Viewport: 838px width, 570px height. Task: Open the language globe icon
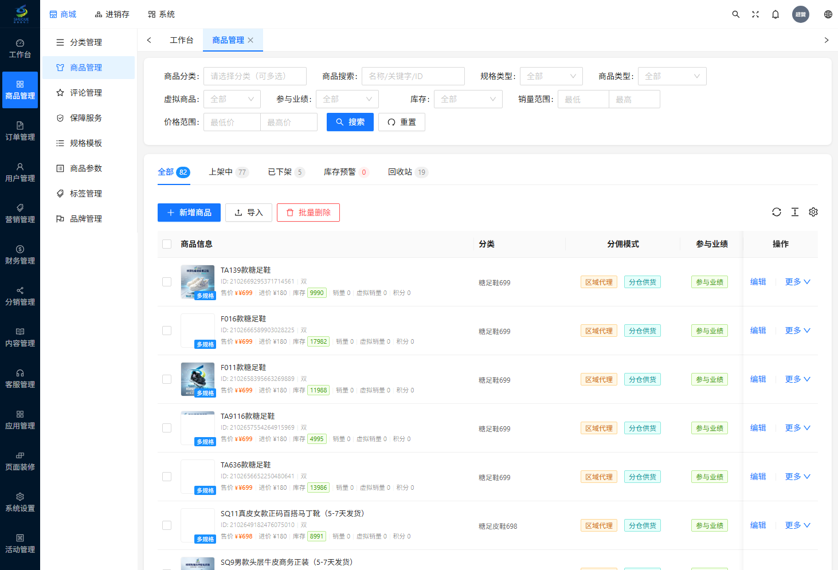pyautogui.click(x=828, y=14)
